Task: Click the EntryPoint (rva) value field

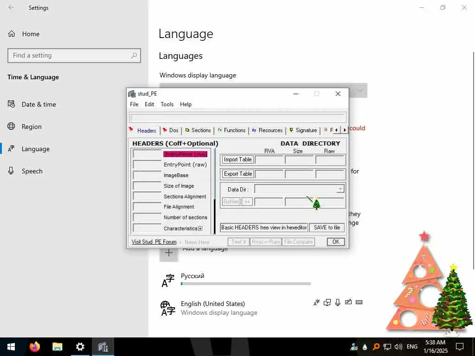Action: click(147, 154)
